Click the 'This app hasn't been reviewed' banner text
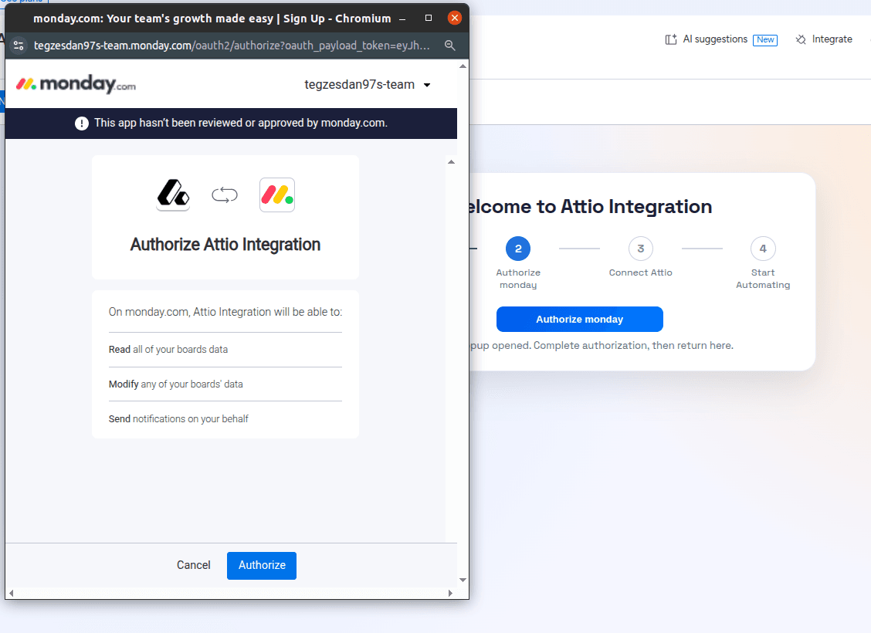 (240, 123)
